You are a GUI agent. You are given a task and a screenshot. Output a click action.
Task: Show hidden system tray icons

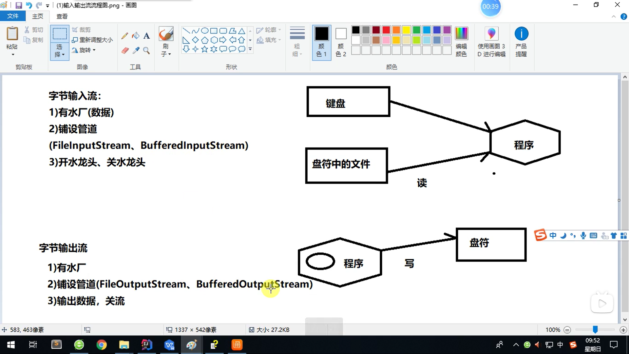516,345
